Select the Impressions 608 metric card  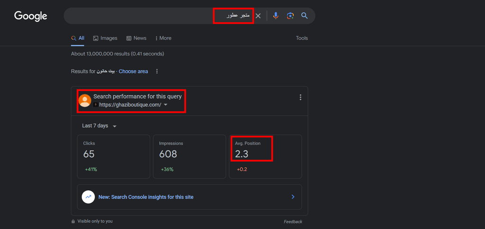click(189, 157)
